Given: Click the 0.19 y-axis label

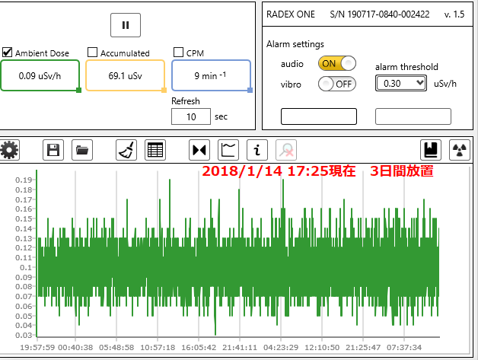Looking at the screenshot, I should point(24,180).
